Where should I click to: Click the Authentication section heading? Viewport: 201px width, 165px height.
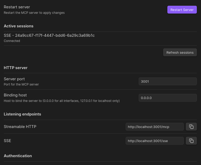pos(18,156)
